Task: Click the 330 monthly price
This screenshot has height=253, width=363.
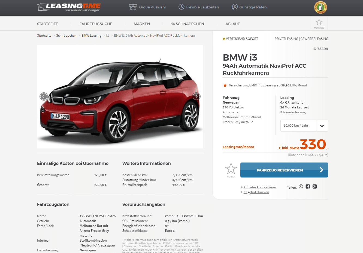Action: (x=313, y=144)
